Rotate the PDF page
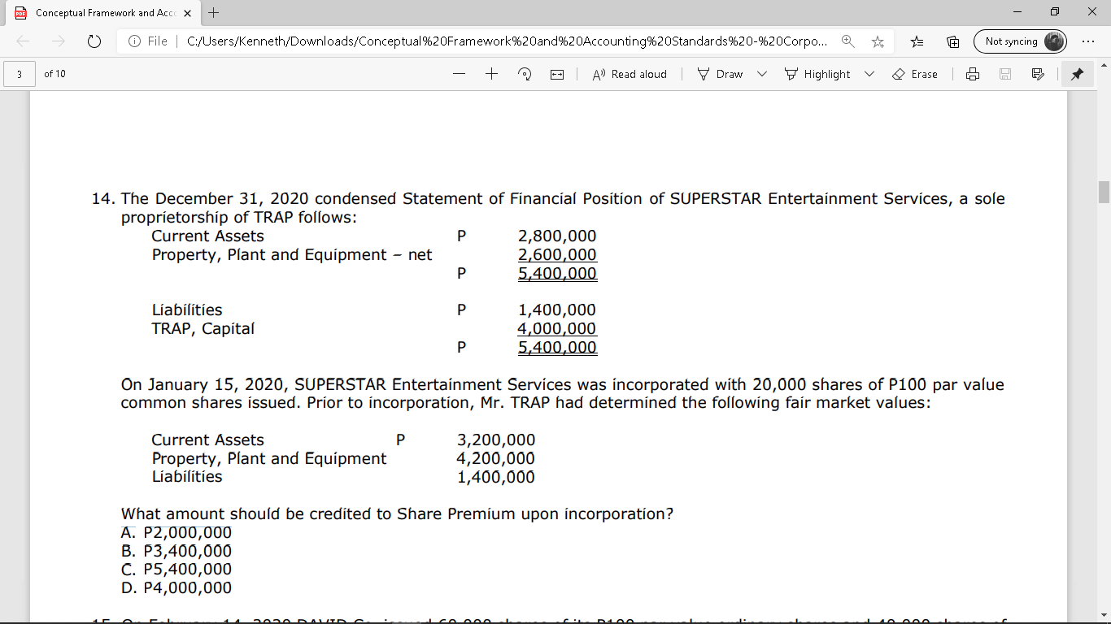The width and height of the screenshot is (1111, 624). [525, 74]
